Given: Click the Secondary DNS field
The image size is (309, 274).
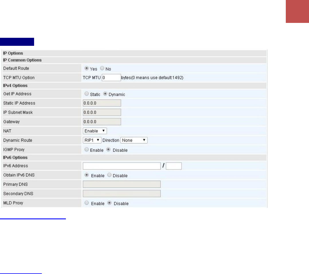Looking at the screenshot, I should click(x=122, y=194).
